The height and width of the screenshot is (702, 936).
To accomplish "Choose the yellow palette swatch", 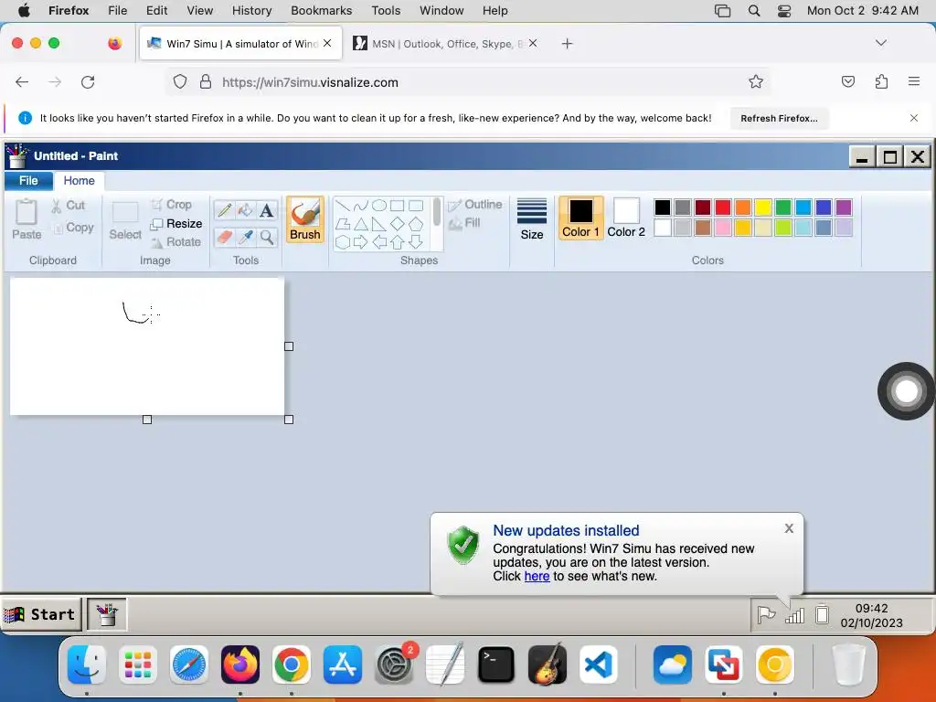I will [x=763, y=207].
